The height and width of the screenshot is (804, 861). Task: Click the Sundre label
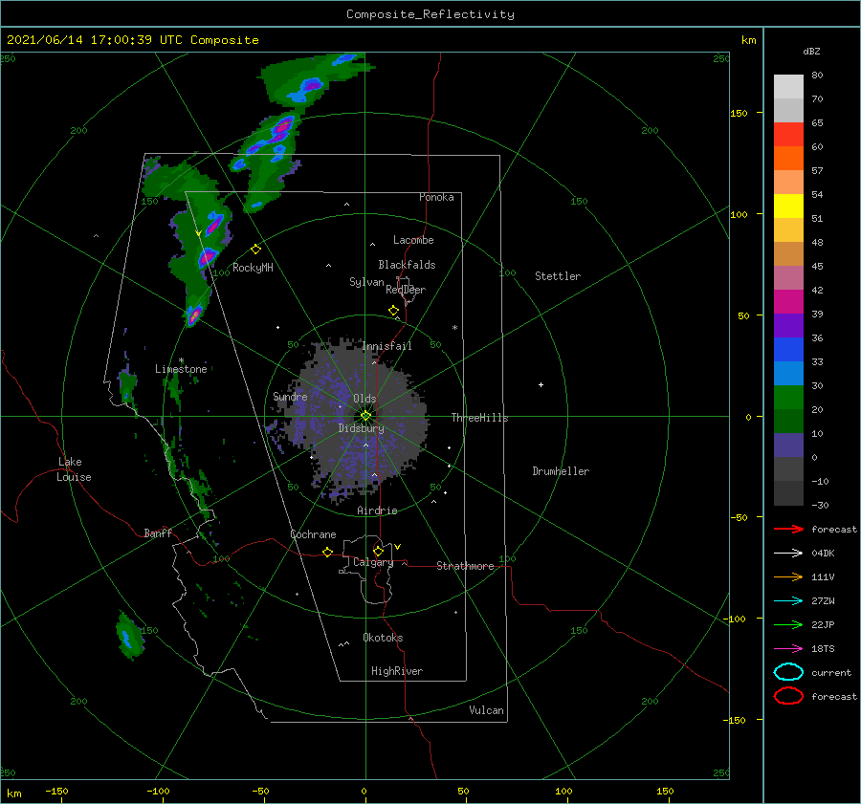(x=291, y=396)
